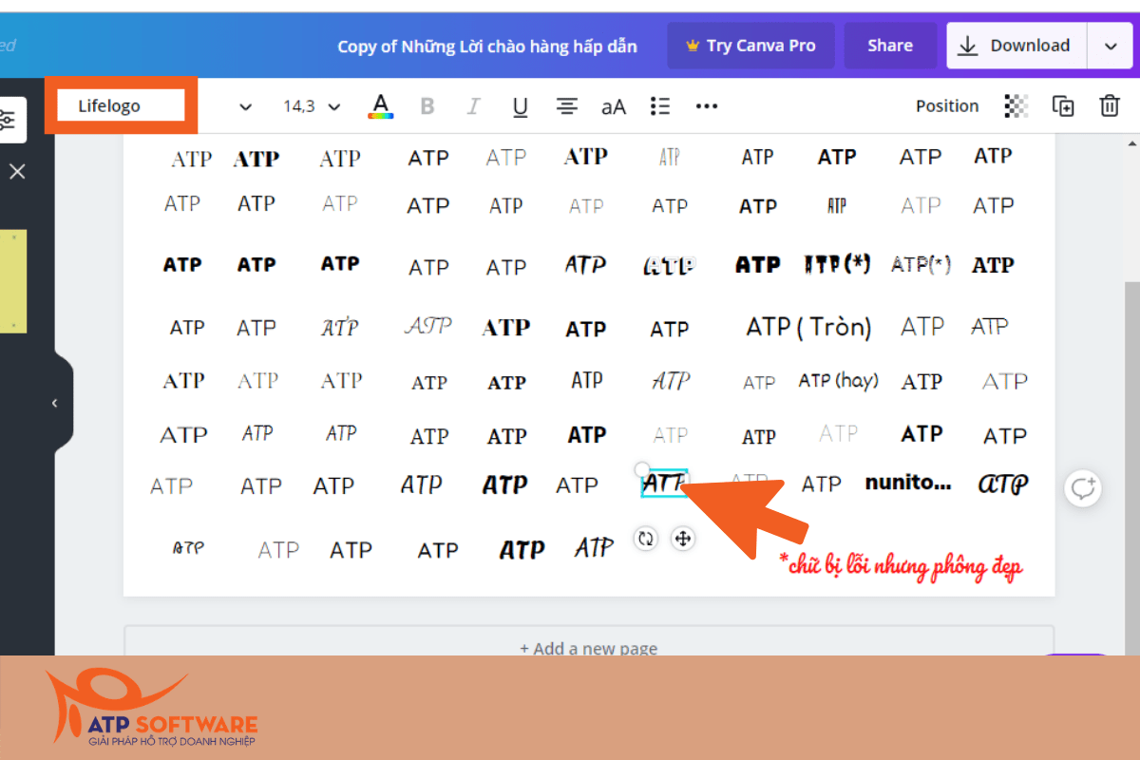Change text alignment
The image size is (1140, 760).
[x=567, y=106]
